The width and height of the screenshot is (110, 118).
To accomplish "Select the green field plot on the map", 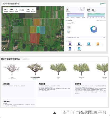I will point(38,30).
